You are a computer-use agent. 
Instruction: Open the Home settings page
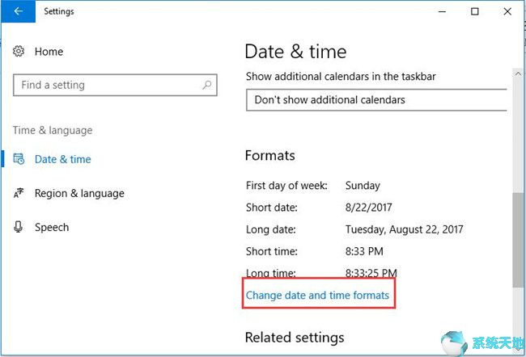point(49,52)
